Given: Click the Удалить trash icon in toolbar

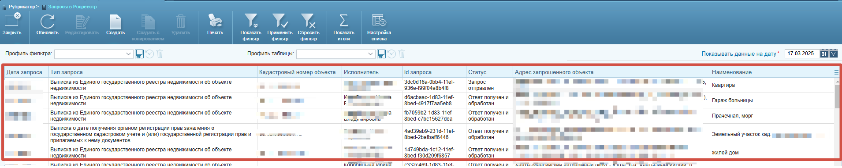Looking at the screenshot, I should [x=181, y=21].
